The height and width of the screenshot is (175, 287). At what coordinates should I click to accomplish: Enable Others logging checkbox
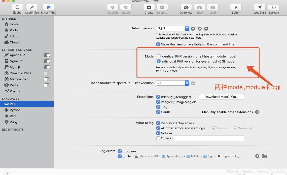158,138
